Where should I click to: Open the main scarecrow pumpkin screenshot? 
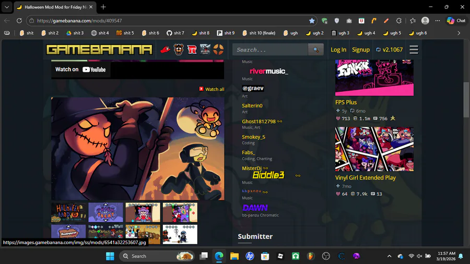point(137,149)
